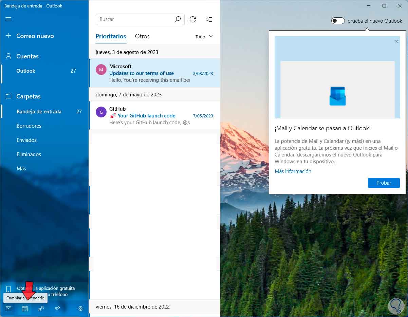The width and height of the screenshot is (408, 317).
Task: Switch to the Prioritarios tab
Action: tap(111, 36)
